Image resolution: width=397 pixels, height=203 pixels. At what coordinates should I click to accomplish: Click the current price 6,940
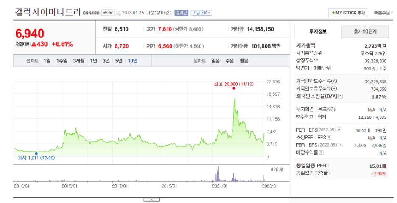click(30, 34)
